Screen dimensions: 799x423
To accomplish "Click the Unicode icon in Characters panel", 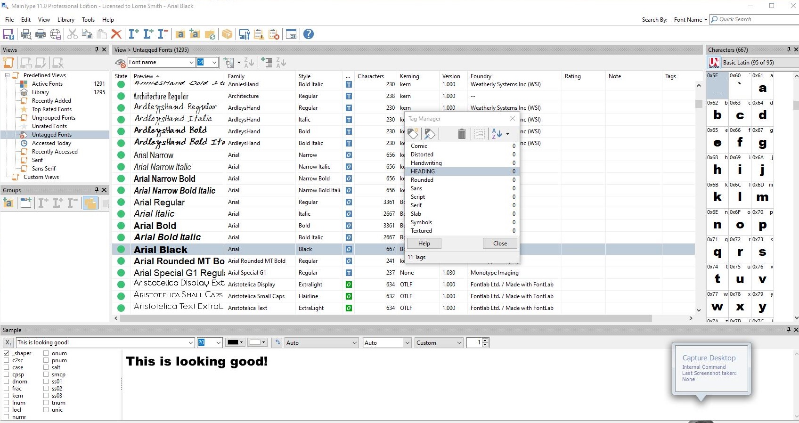I will coord(714,63).
